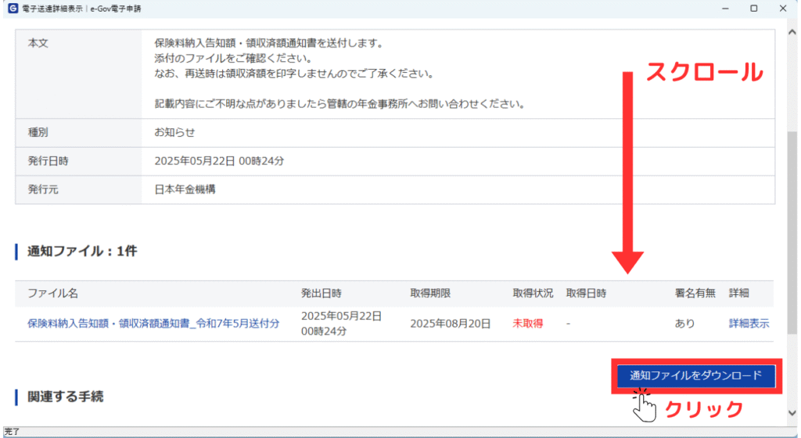
Task: Click the 完了 status bar text
Action: point(12,432)
